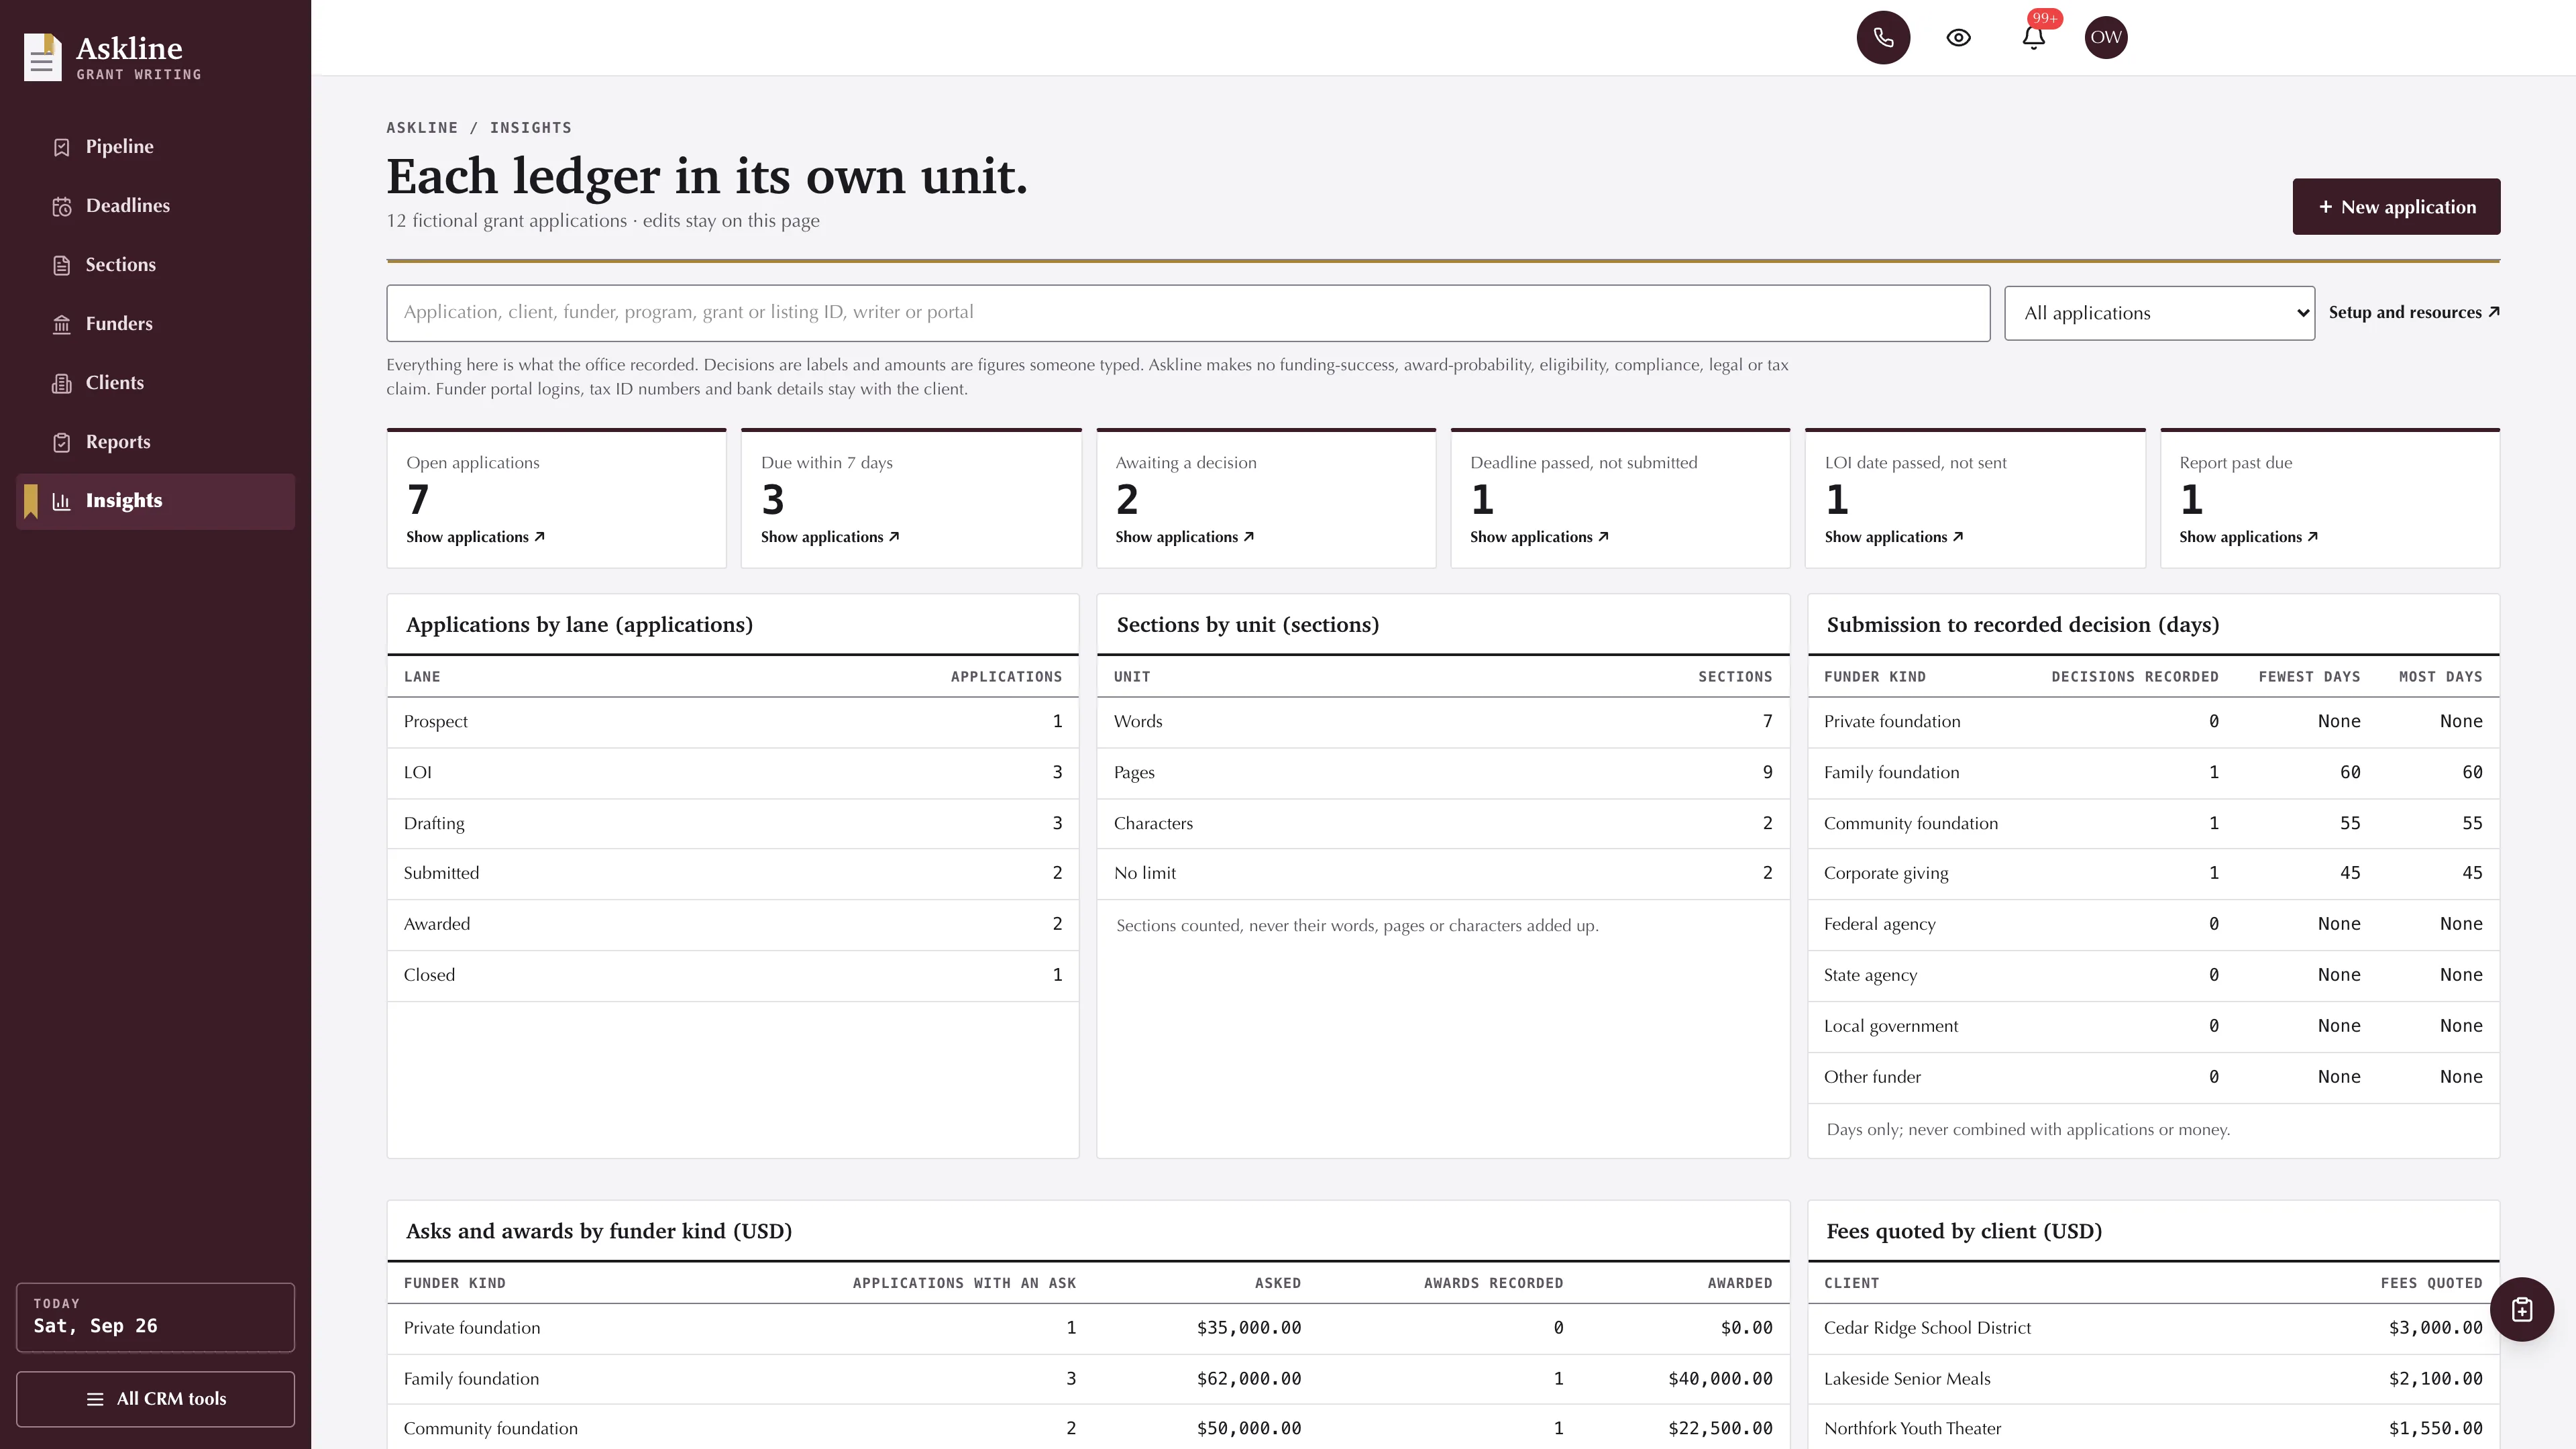Click the ASKLINE breadcrumb
The height and width of the screenshot is (1449, 2576).
pos(422,128)
